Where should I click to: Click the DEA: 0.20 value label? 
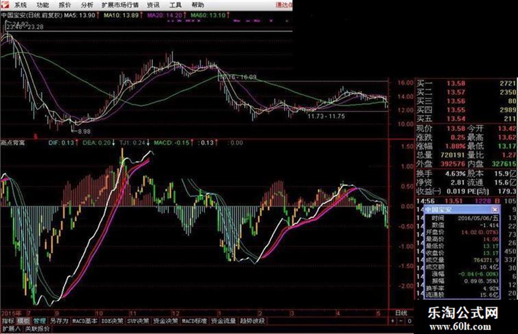pos(96,143)
